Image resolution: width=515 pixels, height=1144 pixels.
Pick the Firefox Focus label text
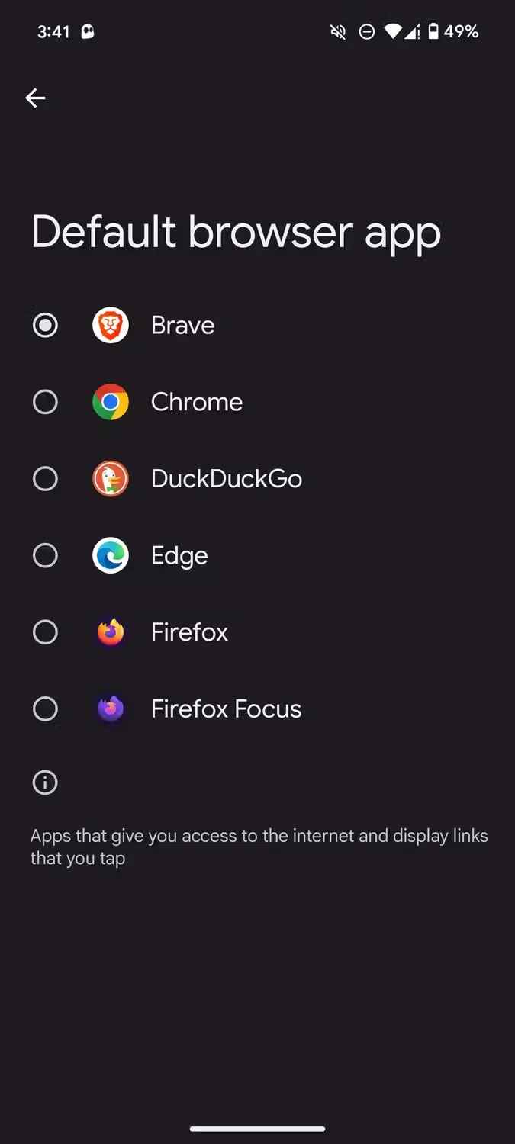[226, 709]
